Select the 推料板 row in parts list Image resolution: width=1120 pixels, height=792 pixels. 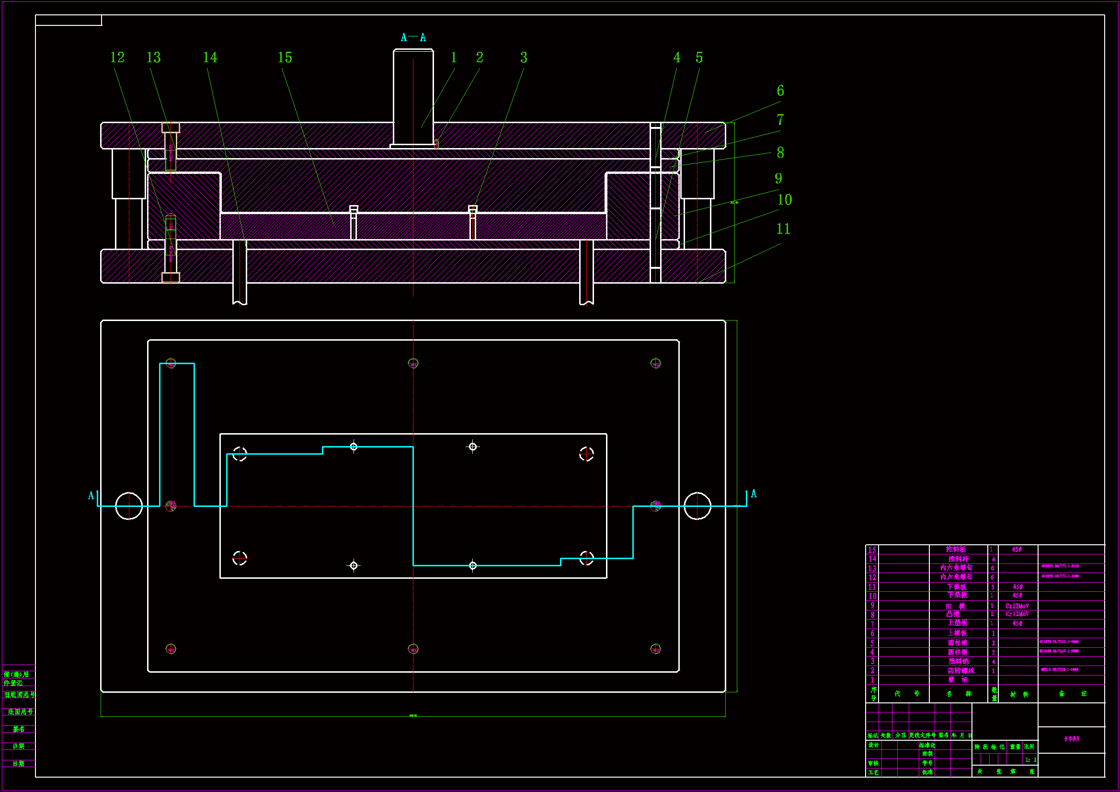click(956, 550)
